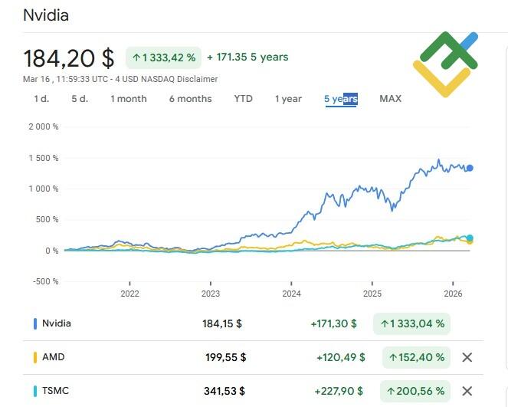Click the TSMC 200,56 % badge
508x407 pixels.
415,391
